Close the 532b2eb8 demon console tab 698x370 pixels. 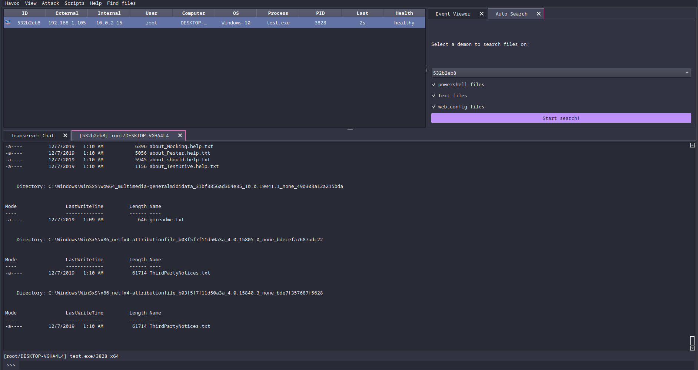180,135
